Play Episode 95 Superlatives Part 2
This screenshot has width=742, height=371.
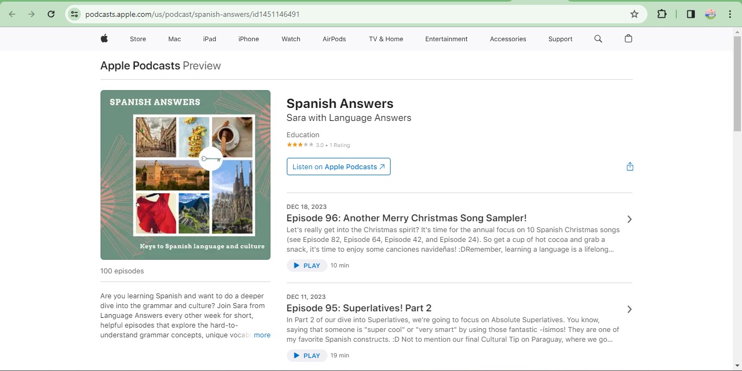307,356
